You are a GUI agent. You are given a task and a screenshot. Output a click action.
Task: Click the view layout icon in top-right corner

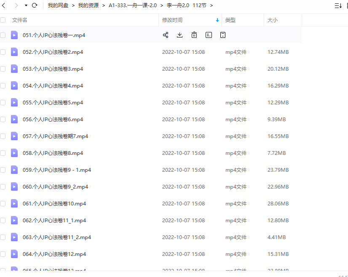click(x=347, y=5)
